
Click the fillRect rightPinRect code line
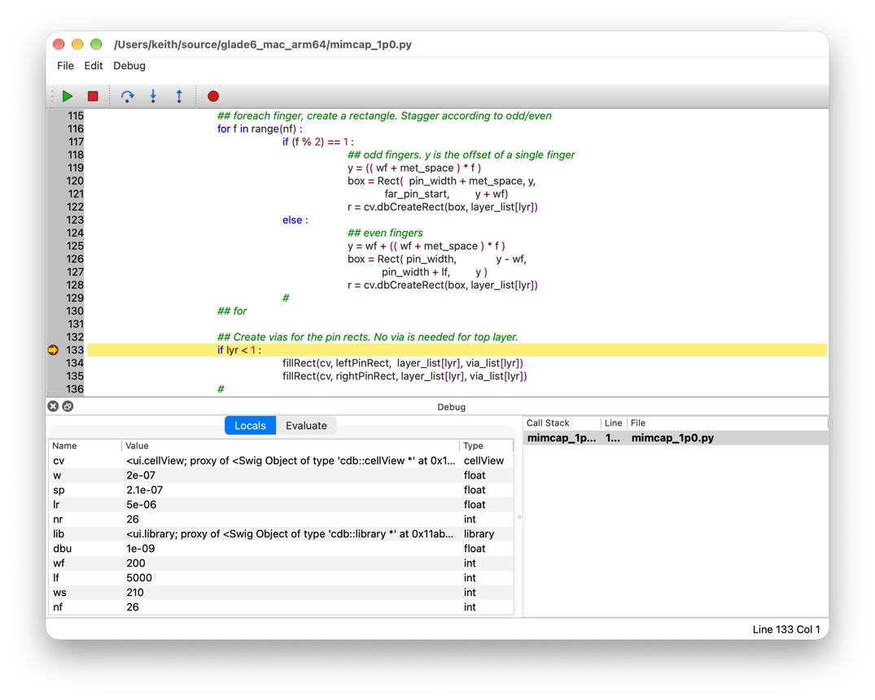click(405, 376)
